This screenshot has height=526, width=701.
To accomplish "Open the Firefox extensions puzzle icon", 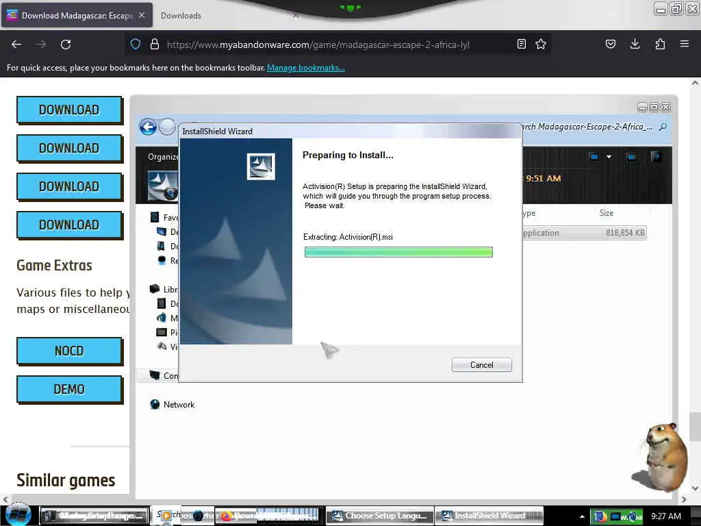I will click(x=660, y=44).
